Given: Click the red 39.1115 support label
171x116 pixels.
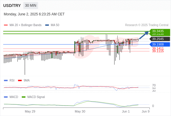Looking at the screenshot, I should click(x=158, y=51).
